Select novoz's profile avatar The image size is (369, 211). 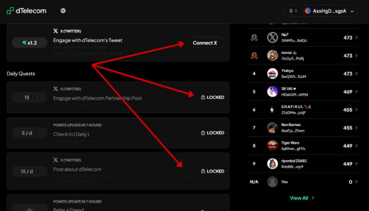click(272, 56)
